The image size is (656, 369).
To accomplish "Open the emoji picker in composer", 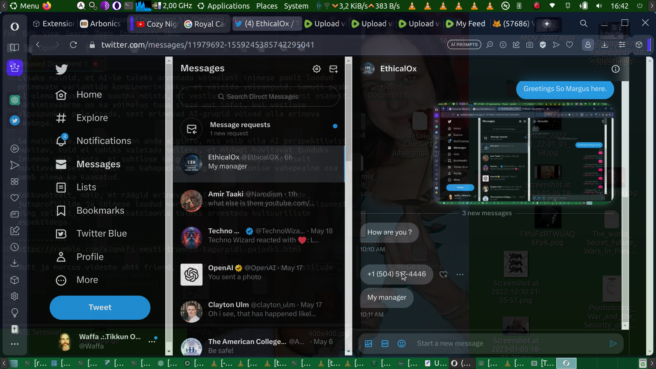I will pos(402,344).
